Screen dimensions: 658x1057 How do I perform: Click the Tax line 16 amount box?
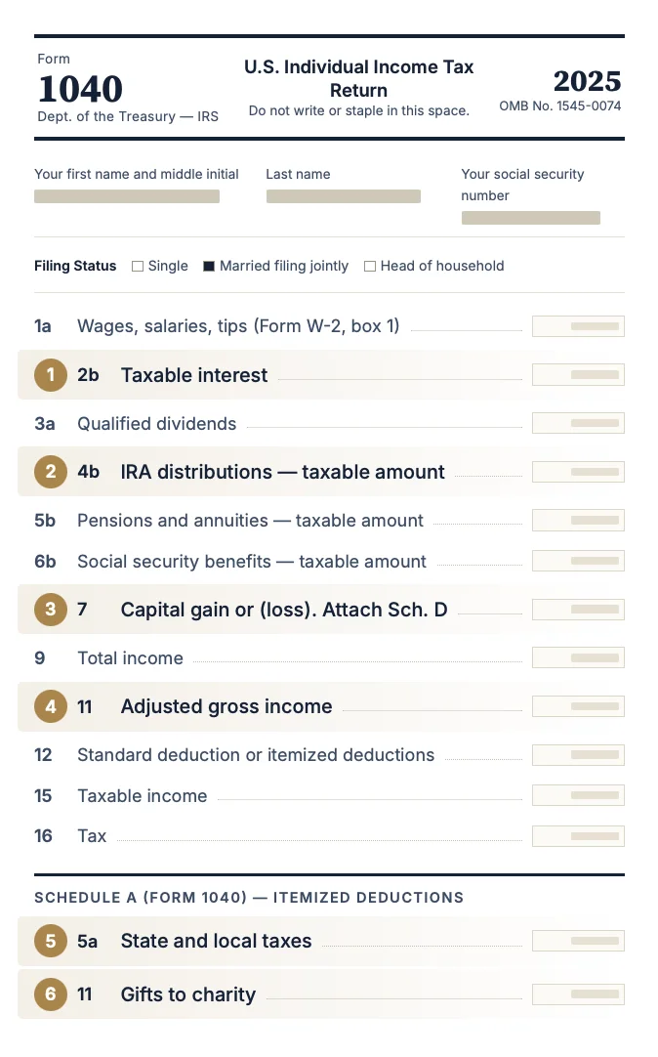[578, 836]
